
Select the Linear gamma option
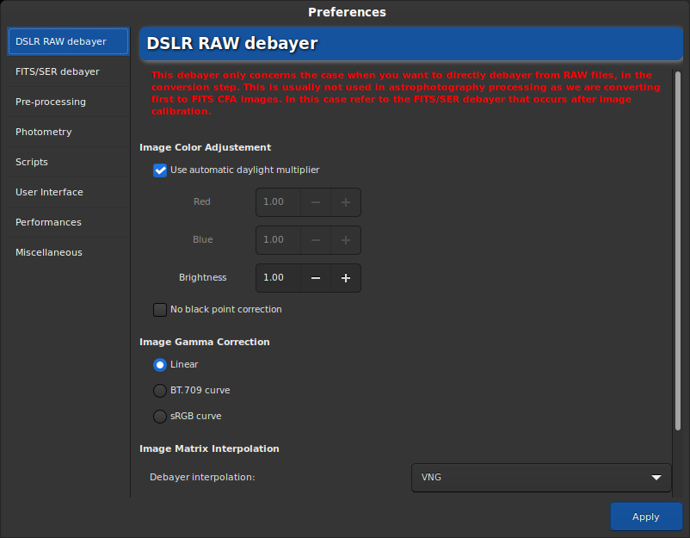[x=160, y=364]
